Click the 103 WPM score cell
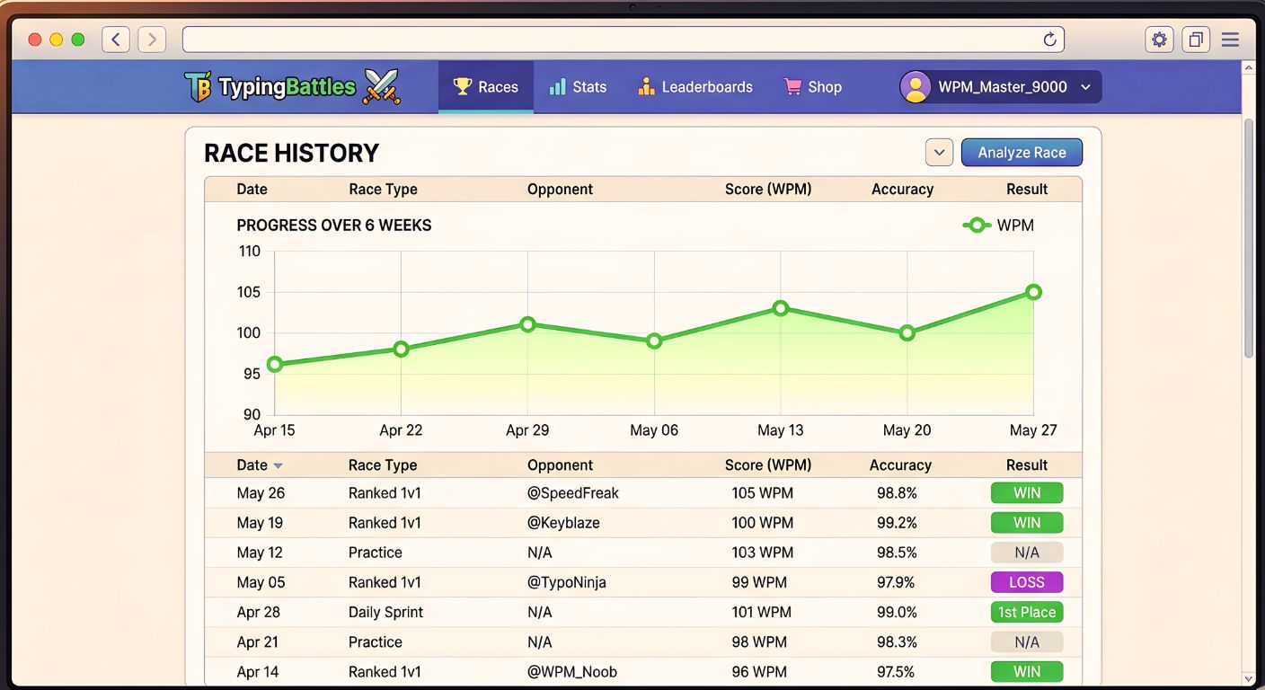Screen dimensions: 1265x690 point(761,553)
